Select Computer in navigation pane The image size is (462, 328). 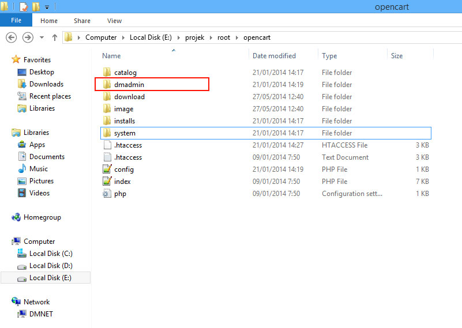click(39, 242)
